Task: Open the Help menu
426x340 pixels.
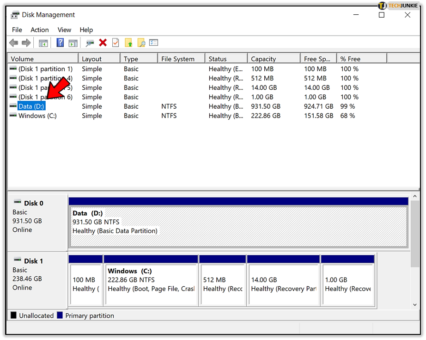Action: (x=86, y=30)
